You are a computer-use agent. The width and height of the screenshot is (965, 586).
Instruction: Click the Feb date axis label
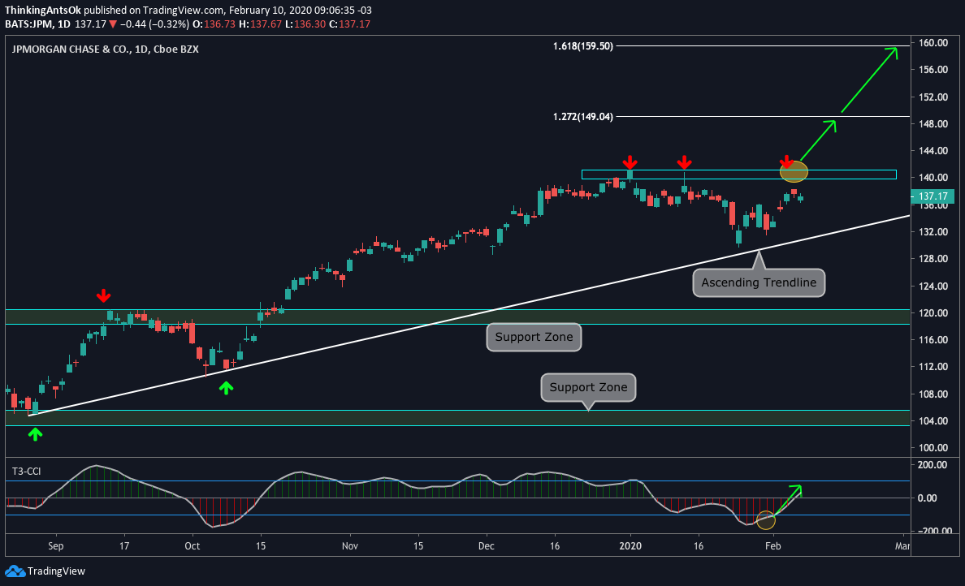coord(773,546)
